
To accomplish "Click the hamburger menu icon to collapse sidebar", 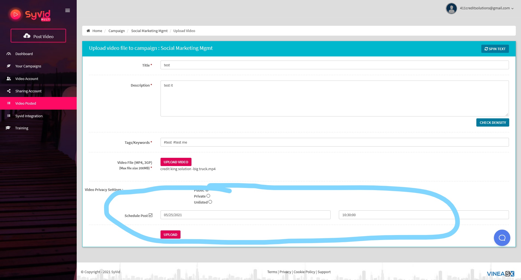I will click(67, 10).
